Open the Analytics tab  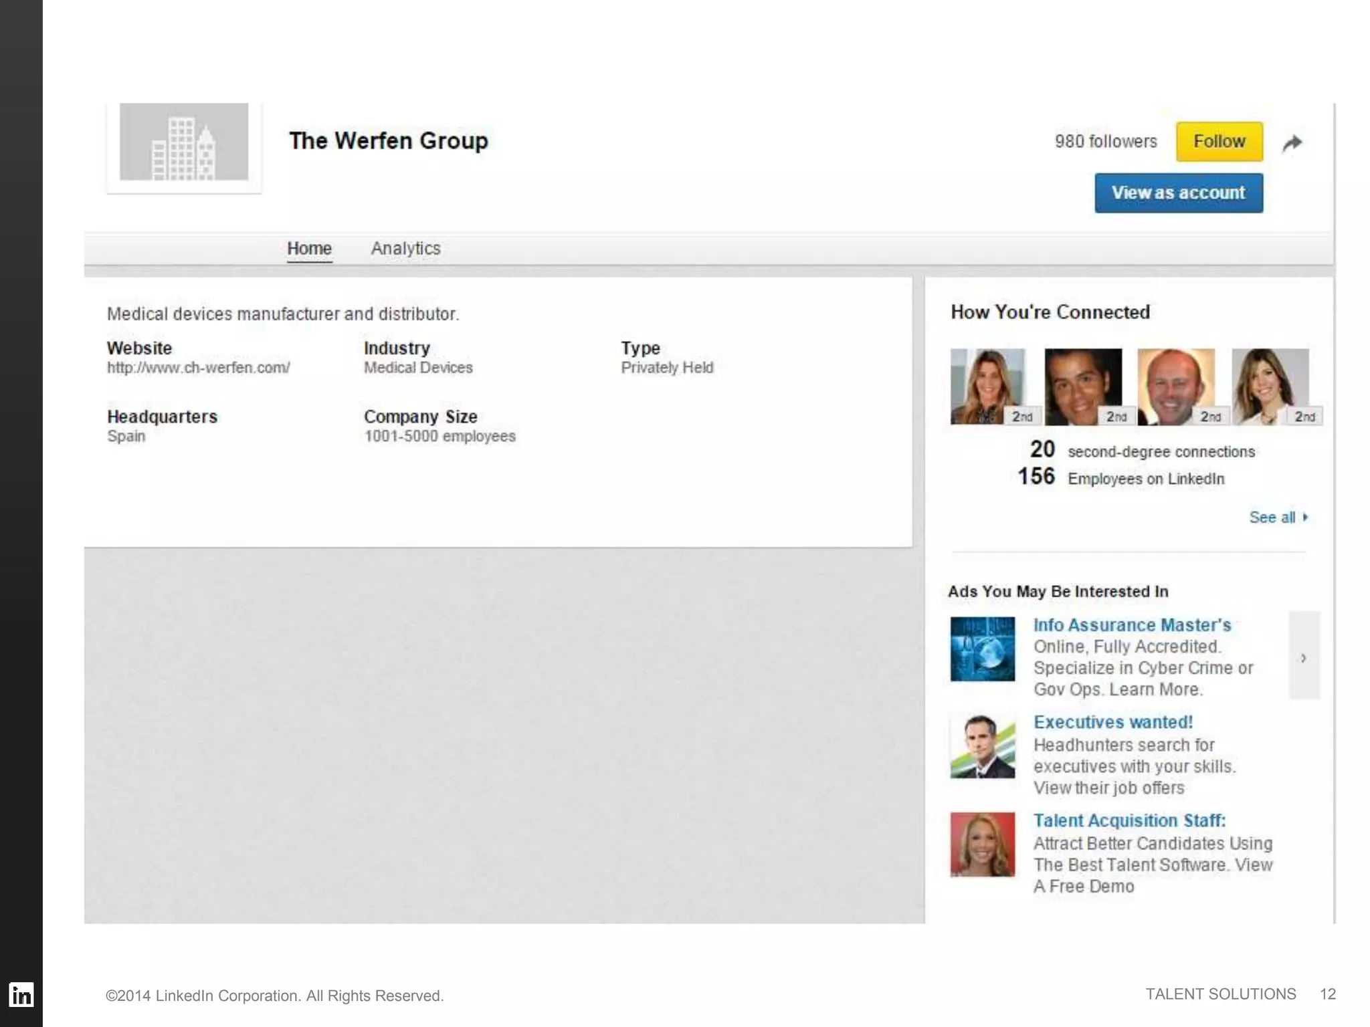(405, 249)
